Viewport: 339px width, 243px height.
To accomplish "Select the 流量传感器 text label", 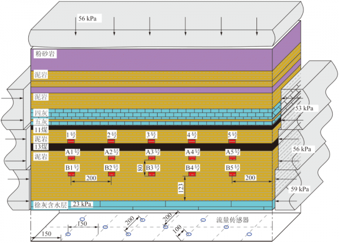I will tap(233, 219).
